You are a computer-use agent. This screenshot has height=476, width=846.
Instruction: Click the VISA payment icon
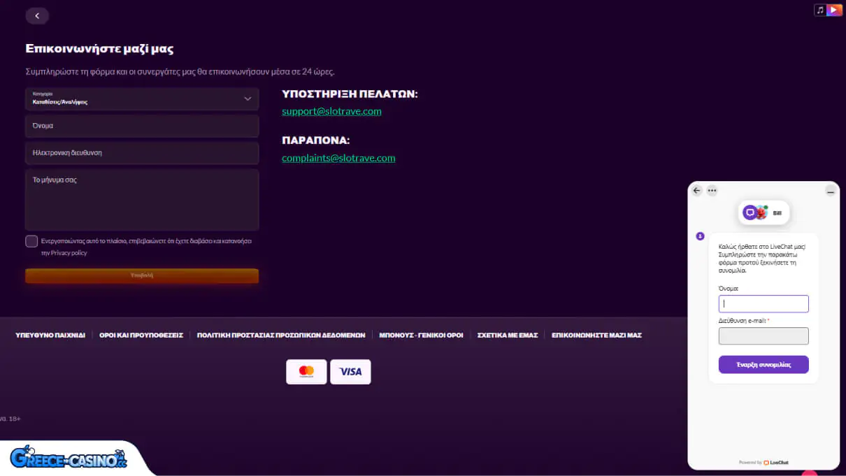[350, 372]
